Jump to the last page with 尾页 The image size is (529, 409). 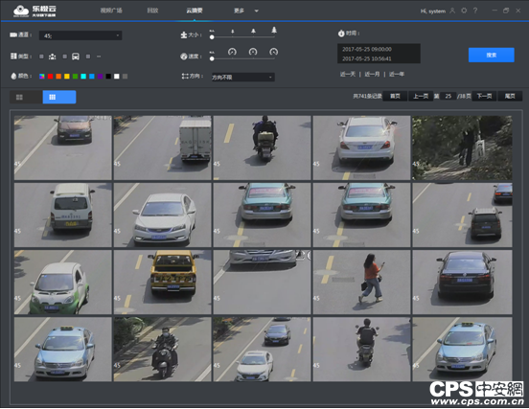pyautogui.click(x=510, y=97)
